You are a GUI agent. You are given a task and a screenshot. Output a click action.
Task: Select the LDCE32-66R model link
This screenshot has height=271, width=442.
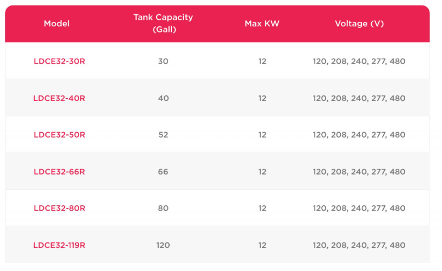click(x=59, y=172)
